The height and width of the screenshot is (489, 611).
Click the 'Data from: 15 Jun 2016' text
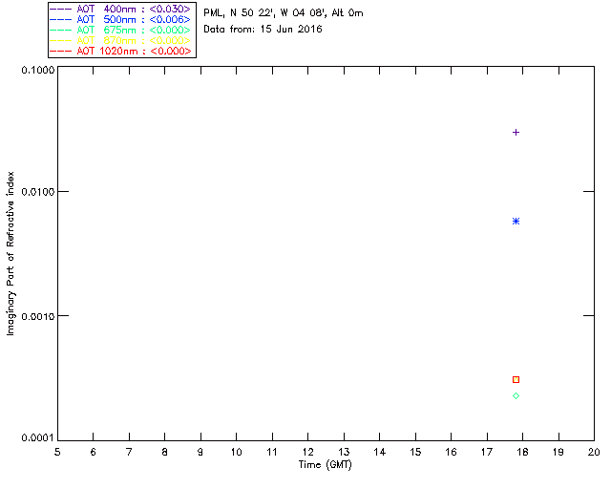263,30
